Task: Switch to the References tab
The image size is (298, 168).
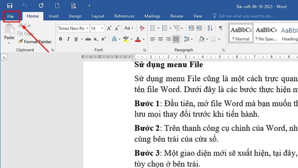Action: [x=124, y=16]
